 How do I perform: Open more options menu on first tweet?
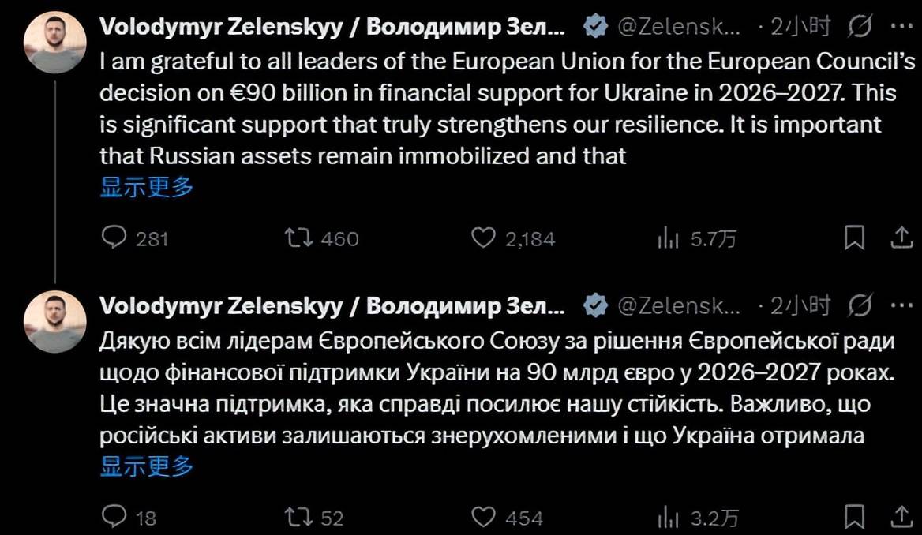(901, 27)
